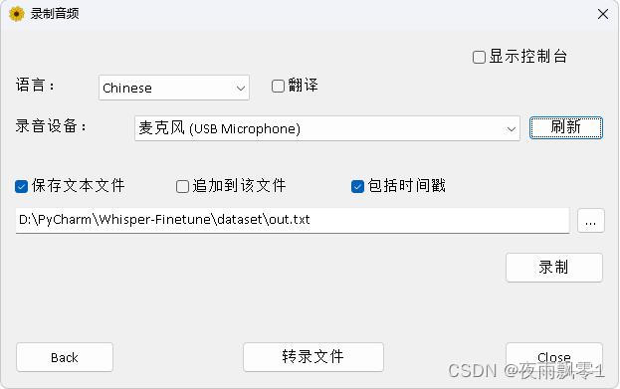
Task: Go to 转录文件 transcribe file page
Action: point(313,357)
